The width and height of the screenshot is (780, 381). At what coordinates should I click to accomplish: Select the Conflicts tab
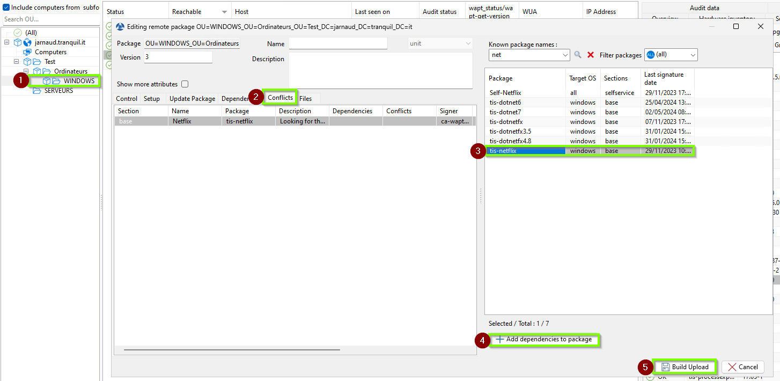(x=280, y=97)
